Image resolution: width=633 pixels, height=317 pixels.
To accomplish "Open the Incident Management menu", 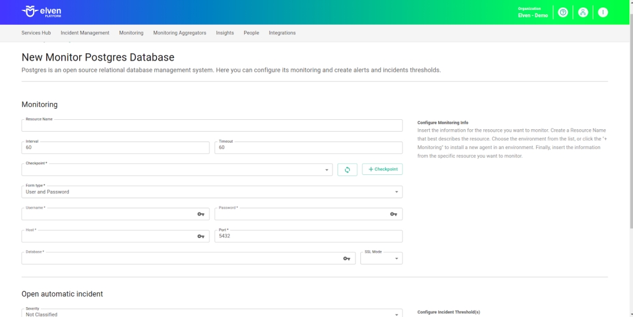I will [x=85, y=33].
